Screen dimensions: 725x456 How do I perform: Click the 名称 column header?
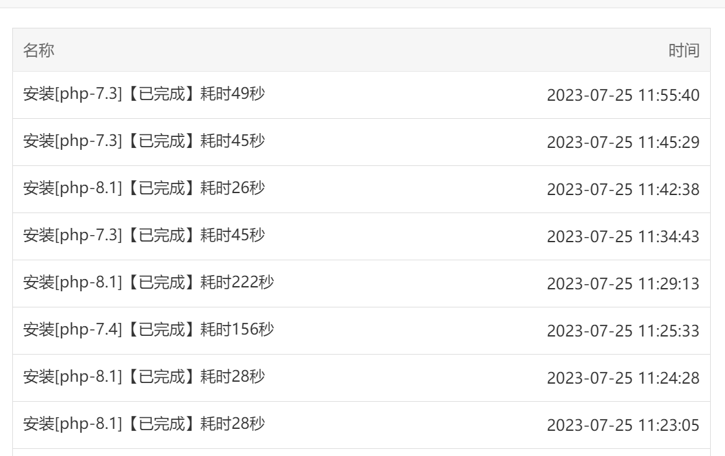(39, 50)
